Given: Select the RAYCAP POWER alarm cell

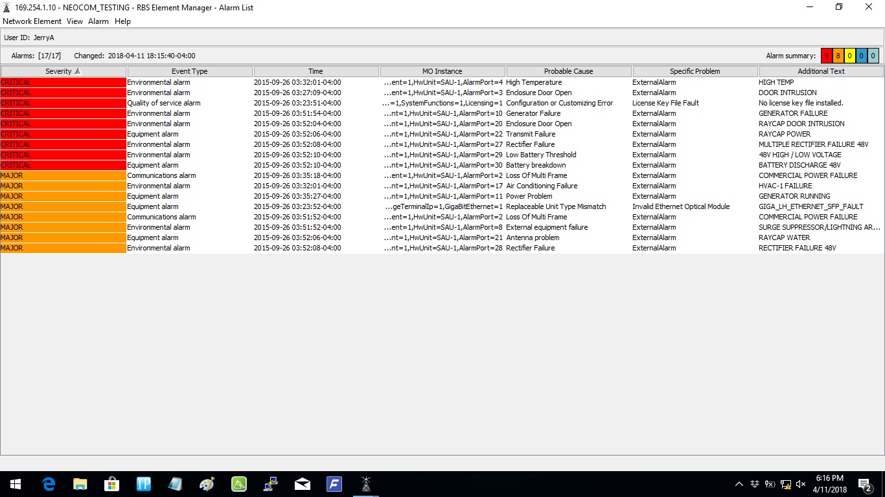Looking at the screenshot, I should [821, 134].
